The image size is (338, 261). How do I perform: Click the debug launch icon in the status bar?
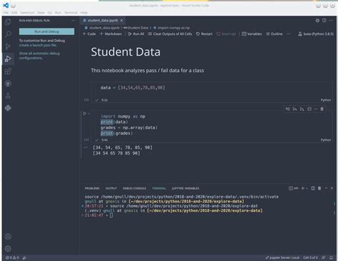[x=24, y=257]
